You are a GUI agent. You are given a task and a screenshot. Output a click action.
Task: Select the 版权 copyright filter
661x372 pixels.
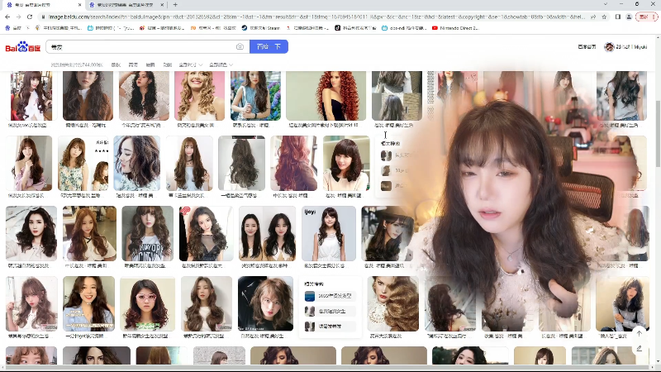(x=116, y=65)
